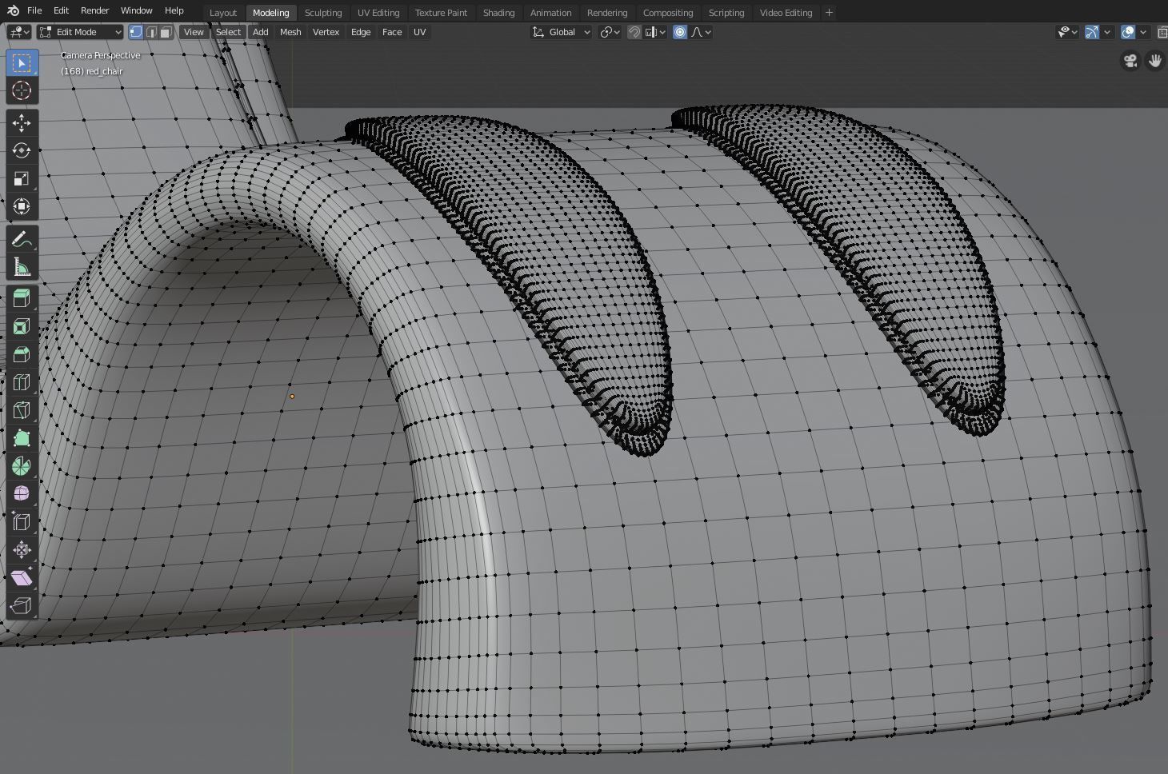Select the Loop Cut tool
This screenshot has height=774, width=1168.
click(22, 382)
